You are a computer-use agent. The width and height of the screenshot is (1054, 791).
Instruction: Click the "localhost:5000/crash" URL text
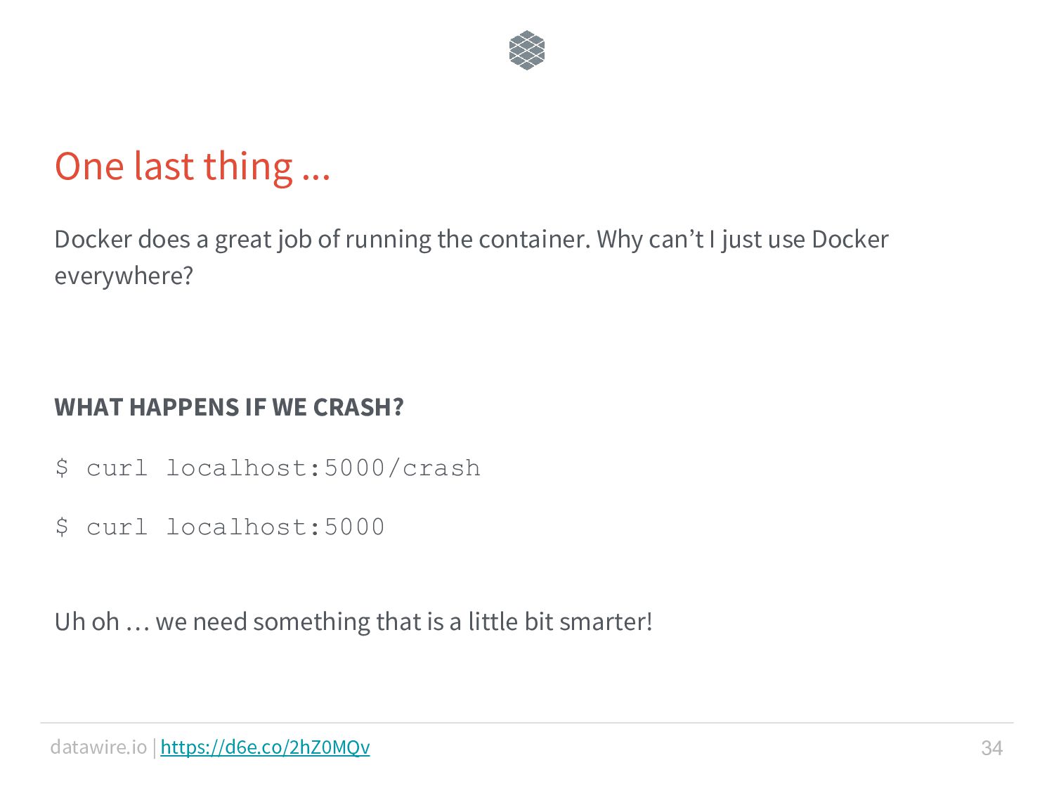[323, 468]
